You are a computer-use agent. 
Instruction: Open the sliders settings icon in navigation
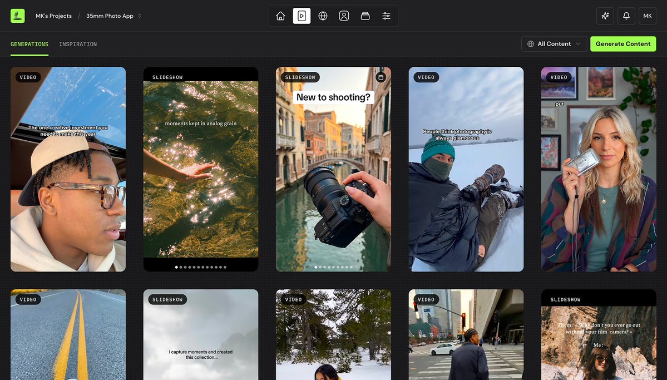[386, 16]
